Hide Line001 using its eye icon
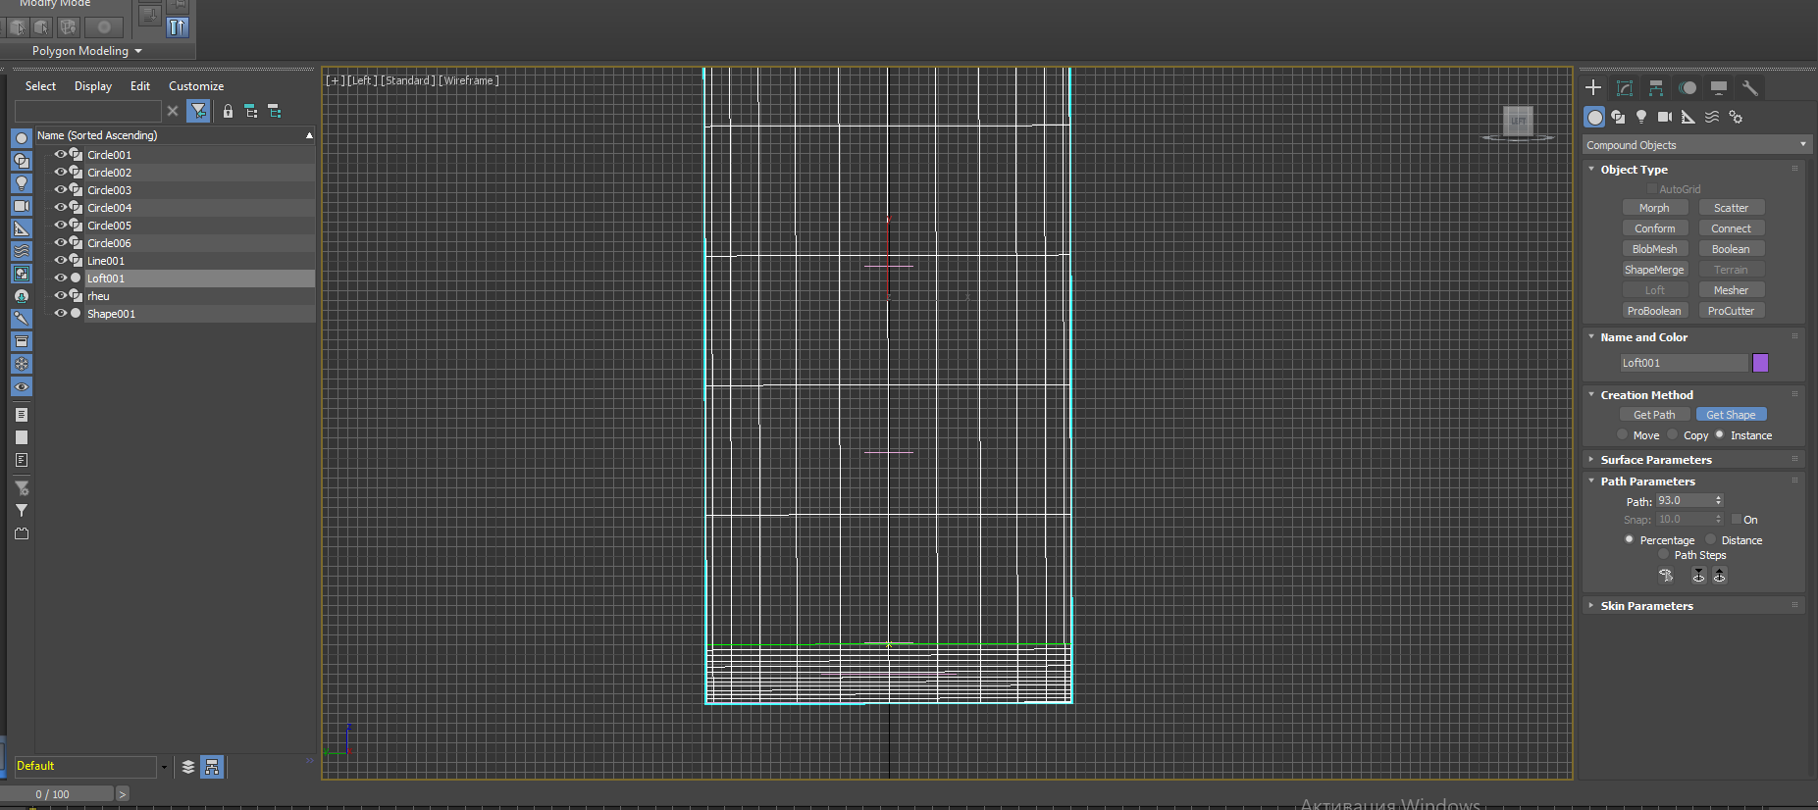 (x=60, y=260)
